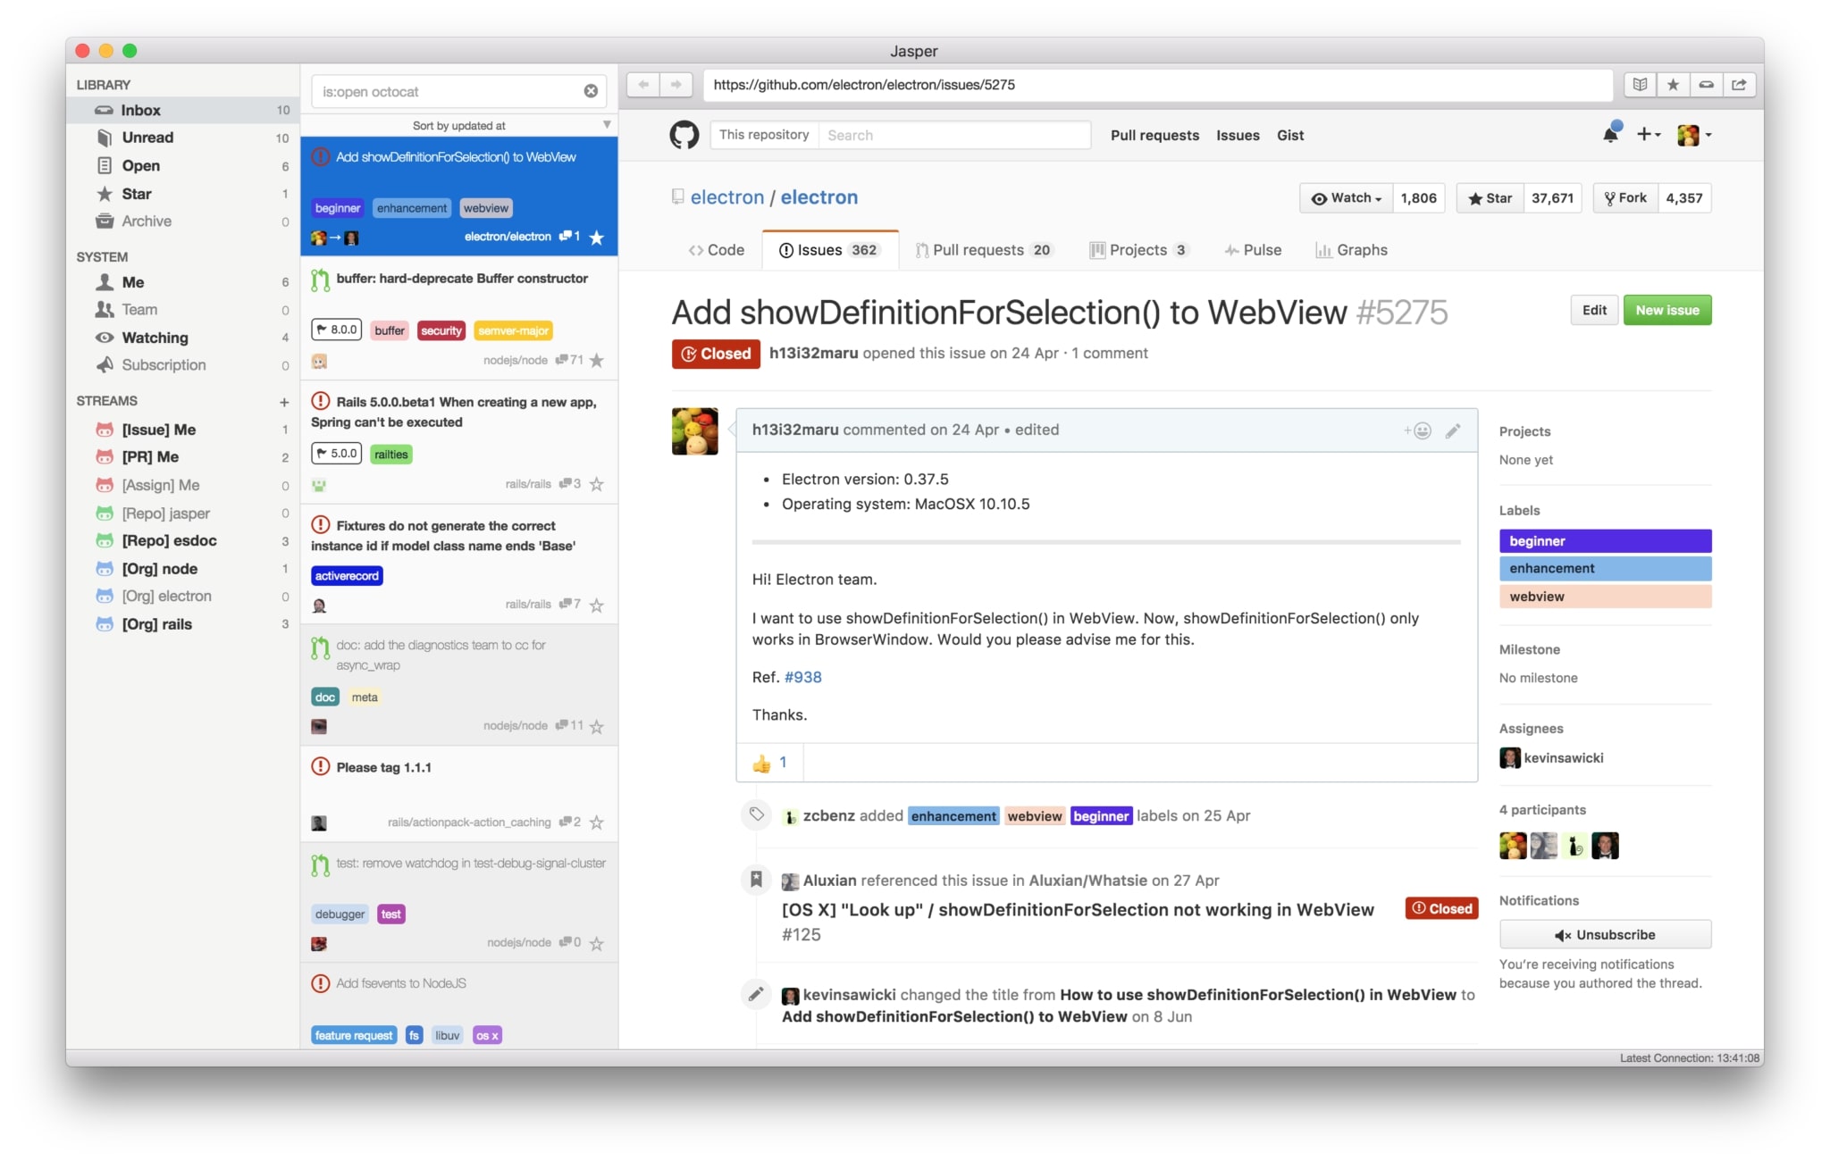Toggle star on the buffer hard-deprecate issue
This screenshot has width=1830, height=1161.
(597, 361)
